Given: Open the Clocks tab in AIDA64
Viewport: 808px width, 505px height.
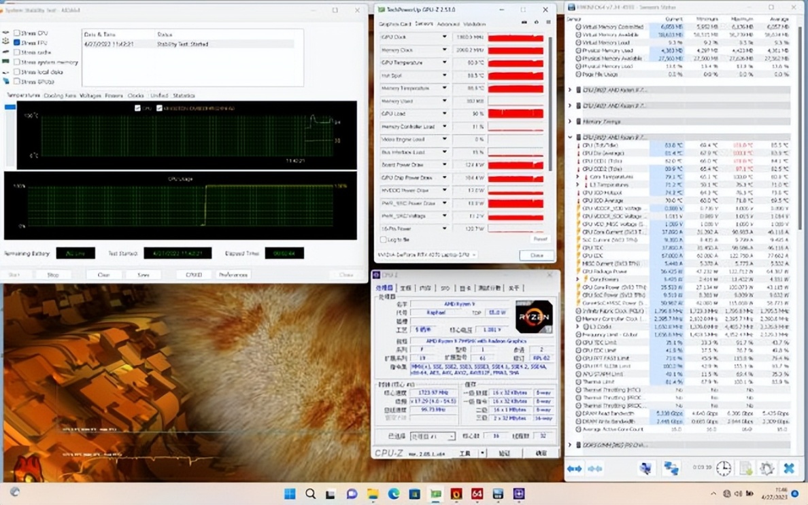Looking at the screenshot, I should [x=135, y=96].
